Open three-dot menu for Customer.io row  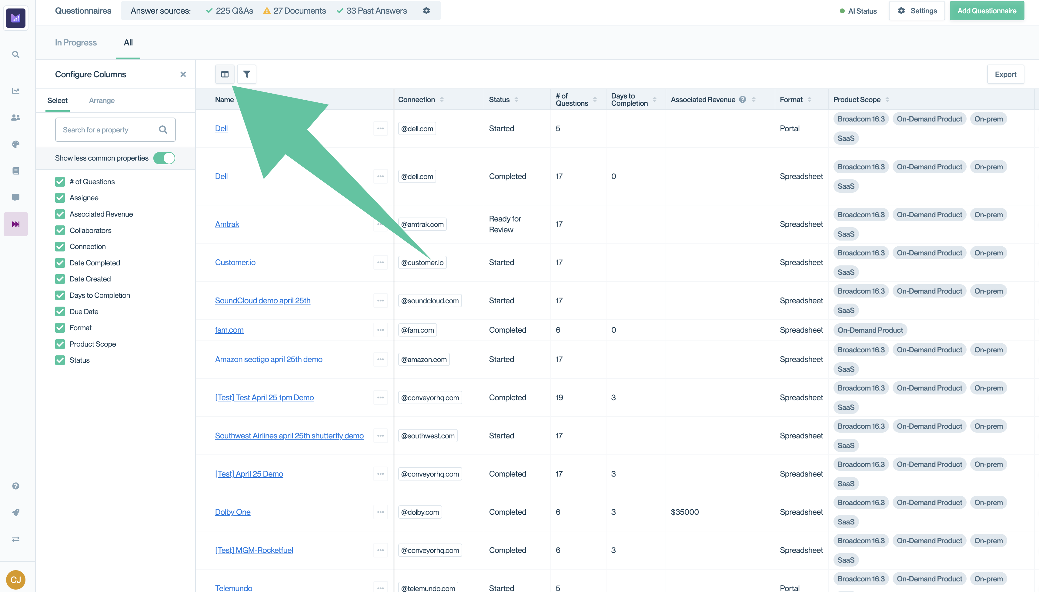(380, 262)
